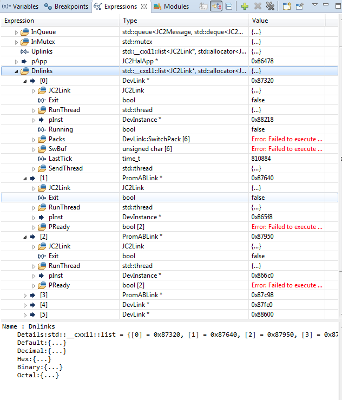Expand the InQueue node
This screenshot has height=400, width=342.
click(16, 32)
